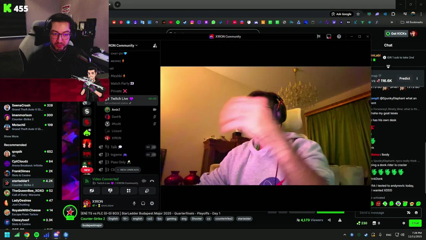Select the English stream tag
Screen dimensions: 426x240
tap(113, 219)
